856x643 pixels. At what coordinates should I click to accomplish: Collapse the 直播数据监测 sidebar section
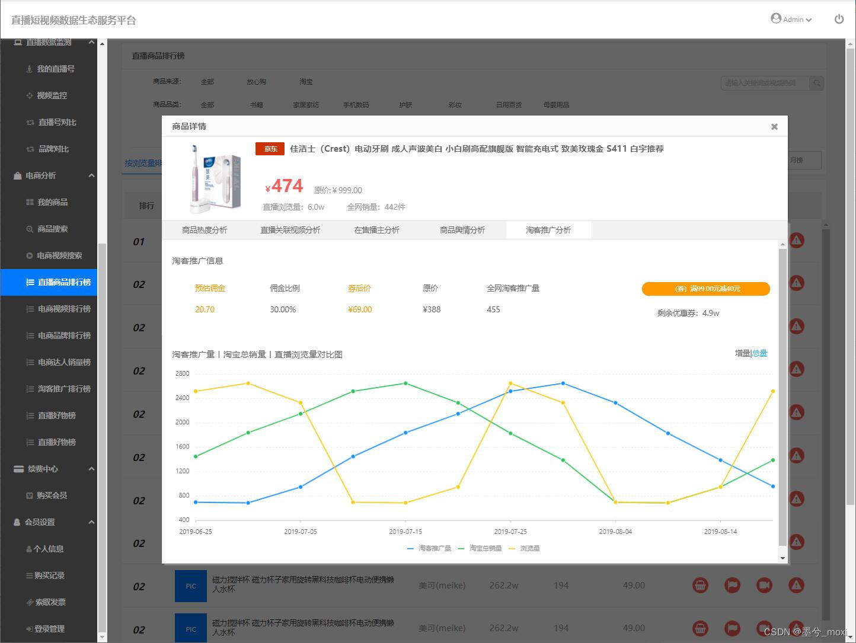pyautogui.click(x=91, y=42)
